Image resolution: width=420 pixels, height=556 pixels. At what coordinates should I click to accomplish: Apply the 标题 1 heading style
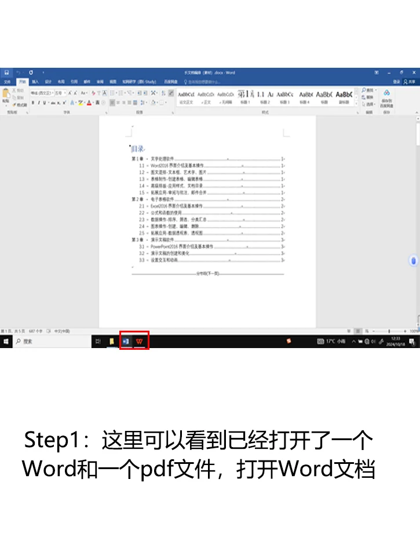coord(245,97)
